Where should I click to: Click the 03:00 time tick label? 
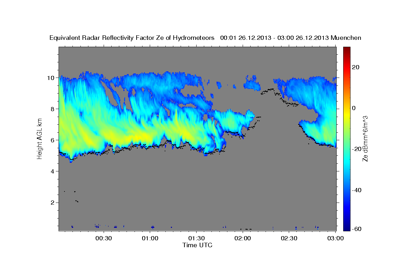point(335,239)
